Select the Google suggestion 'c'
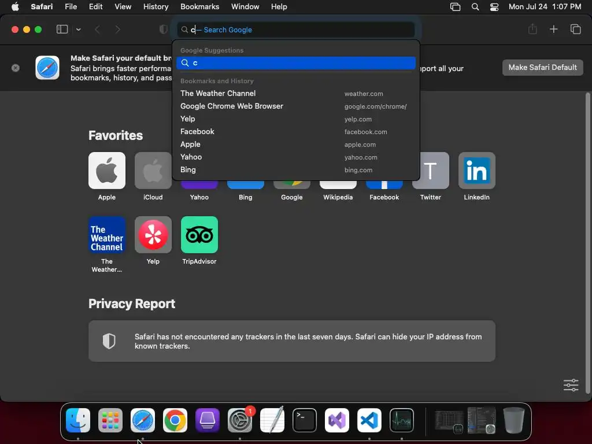 point(296,63)
